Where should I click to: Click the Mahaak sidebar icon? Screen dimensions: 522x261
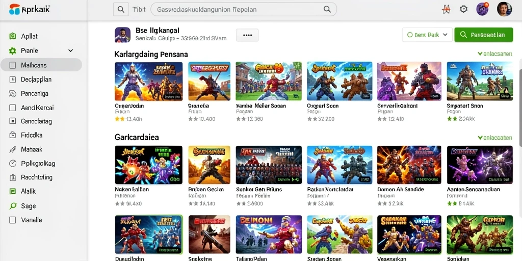pyautogui.click(x=13, y=149)
